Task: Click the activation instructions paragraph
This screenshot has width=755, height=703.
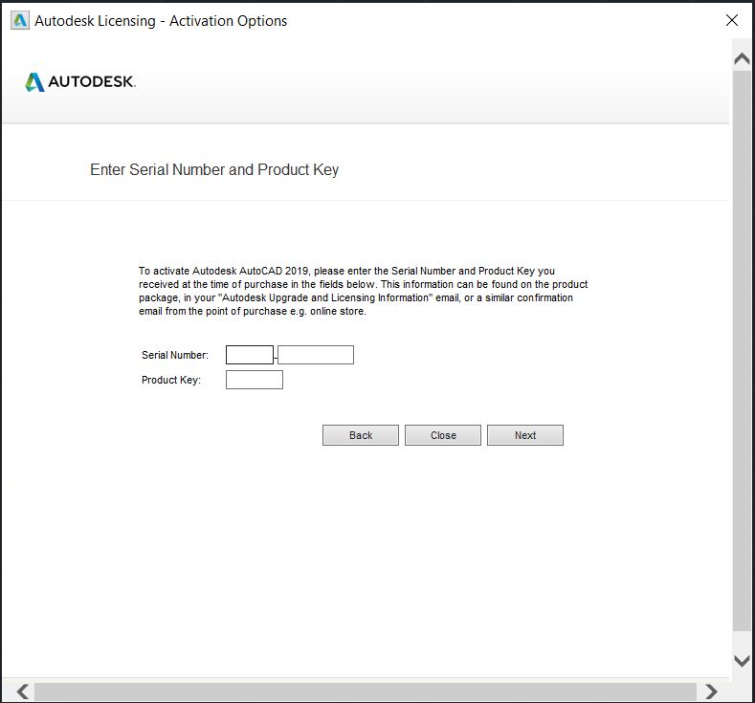Action: [363, 291]
